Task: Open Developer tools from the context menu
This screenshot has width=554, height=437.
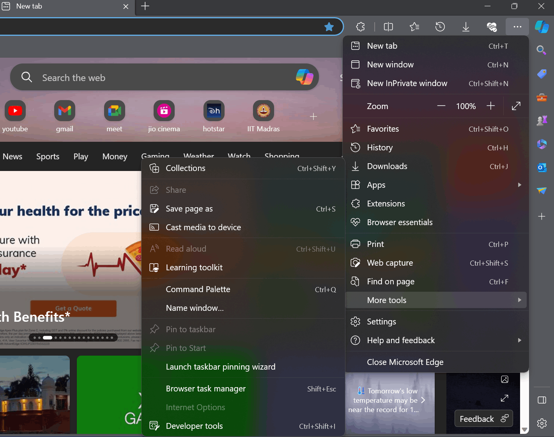Action: coord(194,426)
